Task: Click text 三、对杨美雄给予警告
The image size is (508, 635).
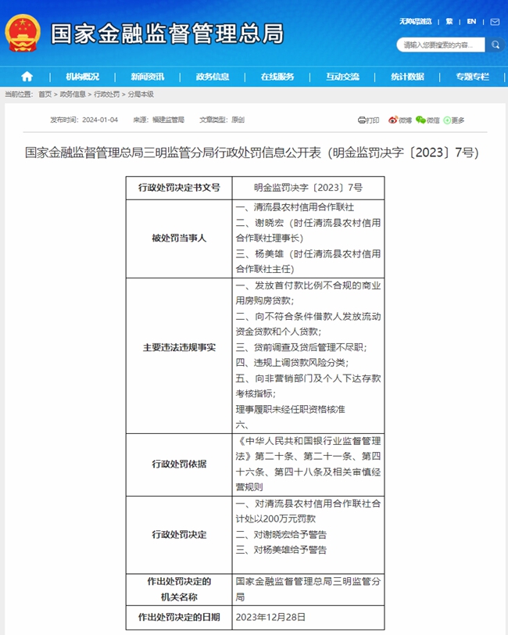Action: coord(281,550)
